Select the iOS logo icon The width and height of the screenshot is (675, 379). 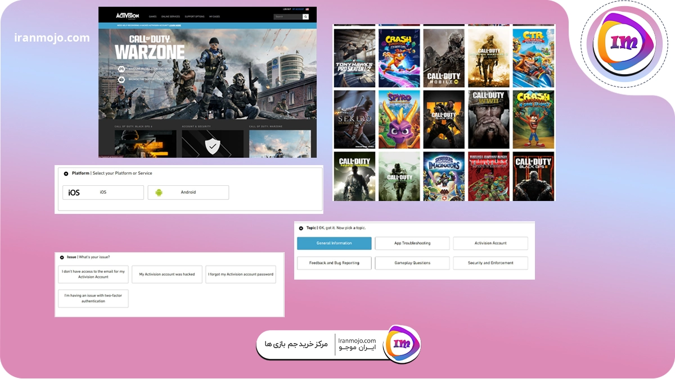[74, 193]
